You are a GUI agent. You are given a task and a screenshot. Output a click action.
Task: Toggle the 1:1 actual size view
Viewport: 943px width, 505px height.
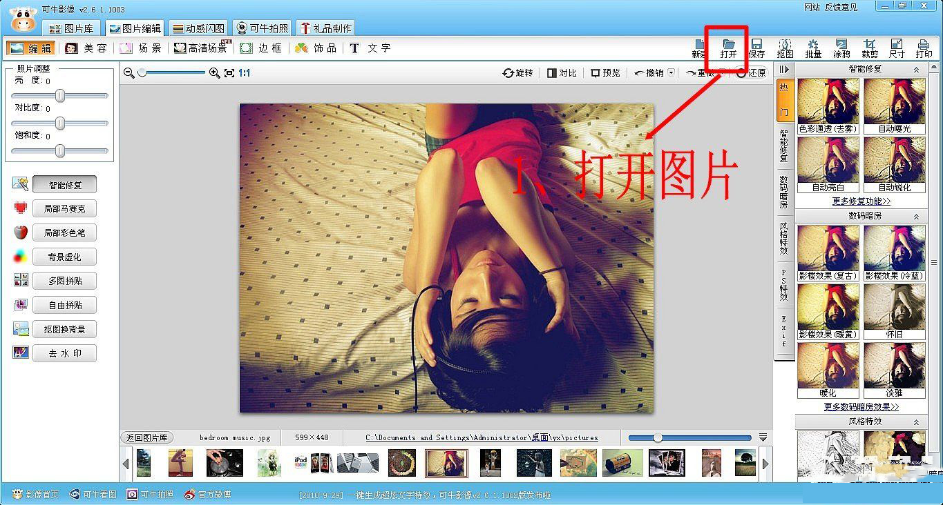[x=245, y=72]
